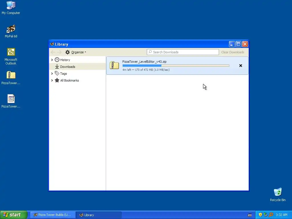The height and width of the screenshot is (219, 292).
Task: Select Tags in the sidebar
Action: pyautogui.click(x=78, y=74)
